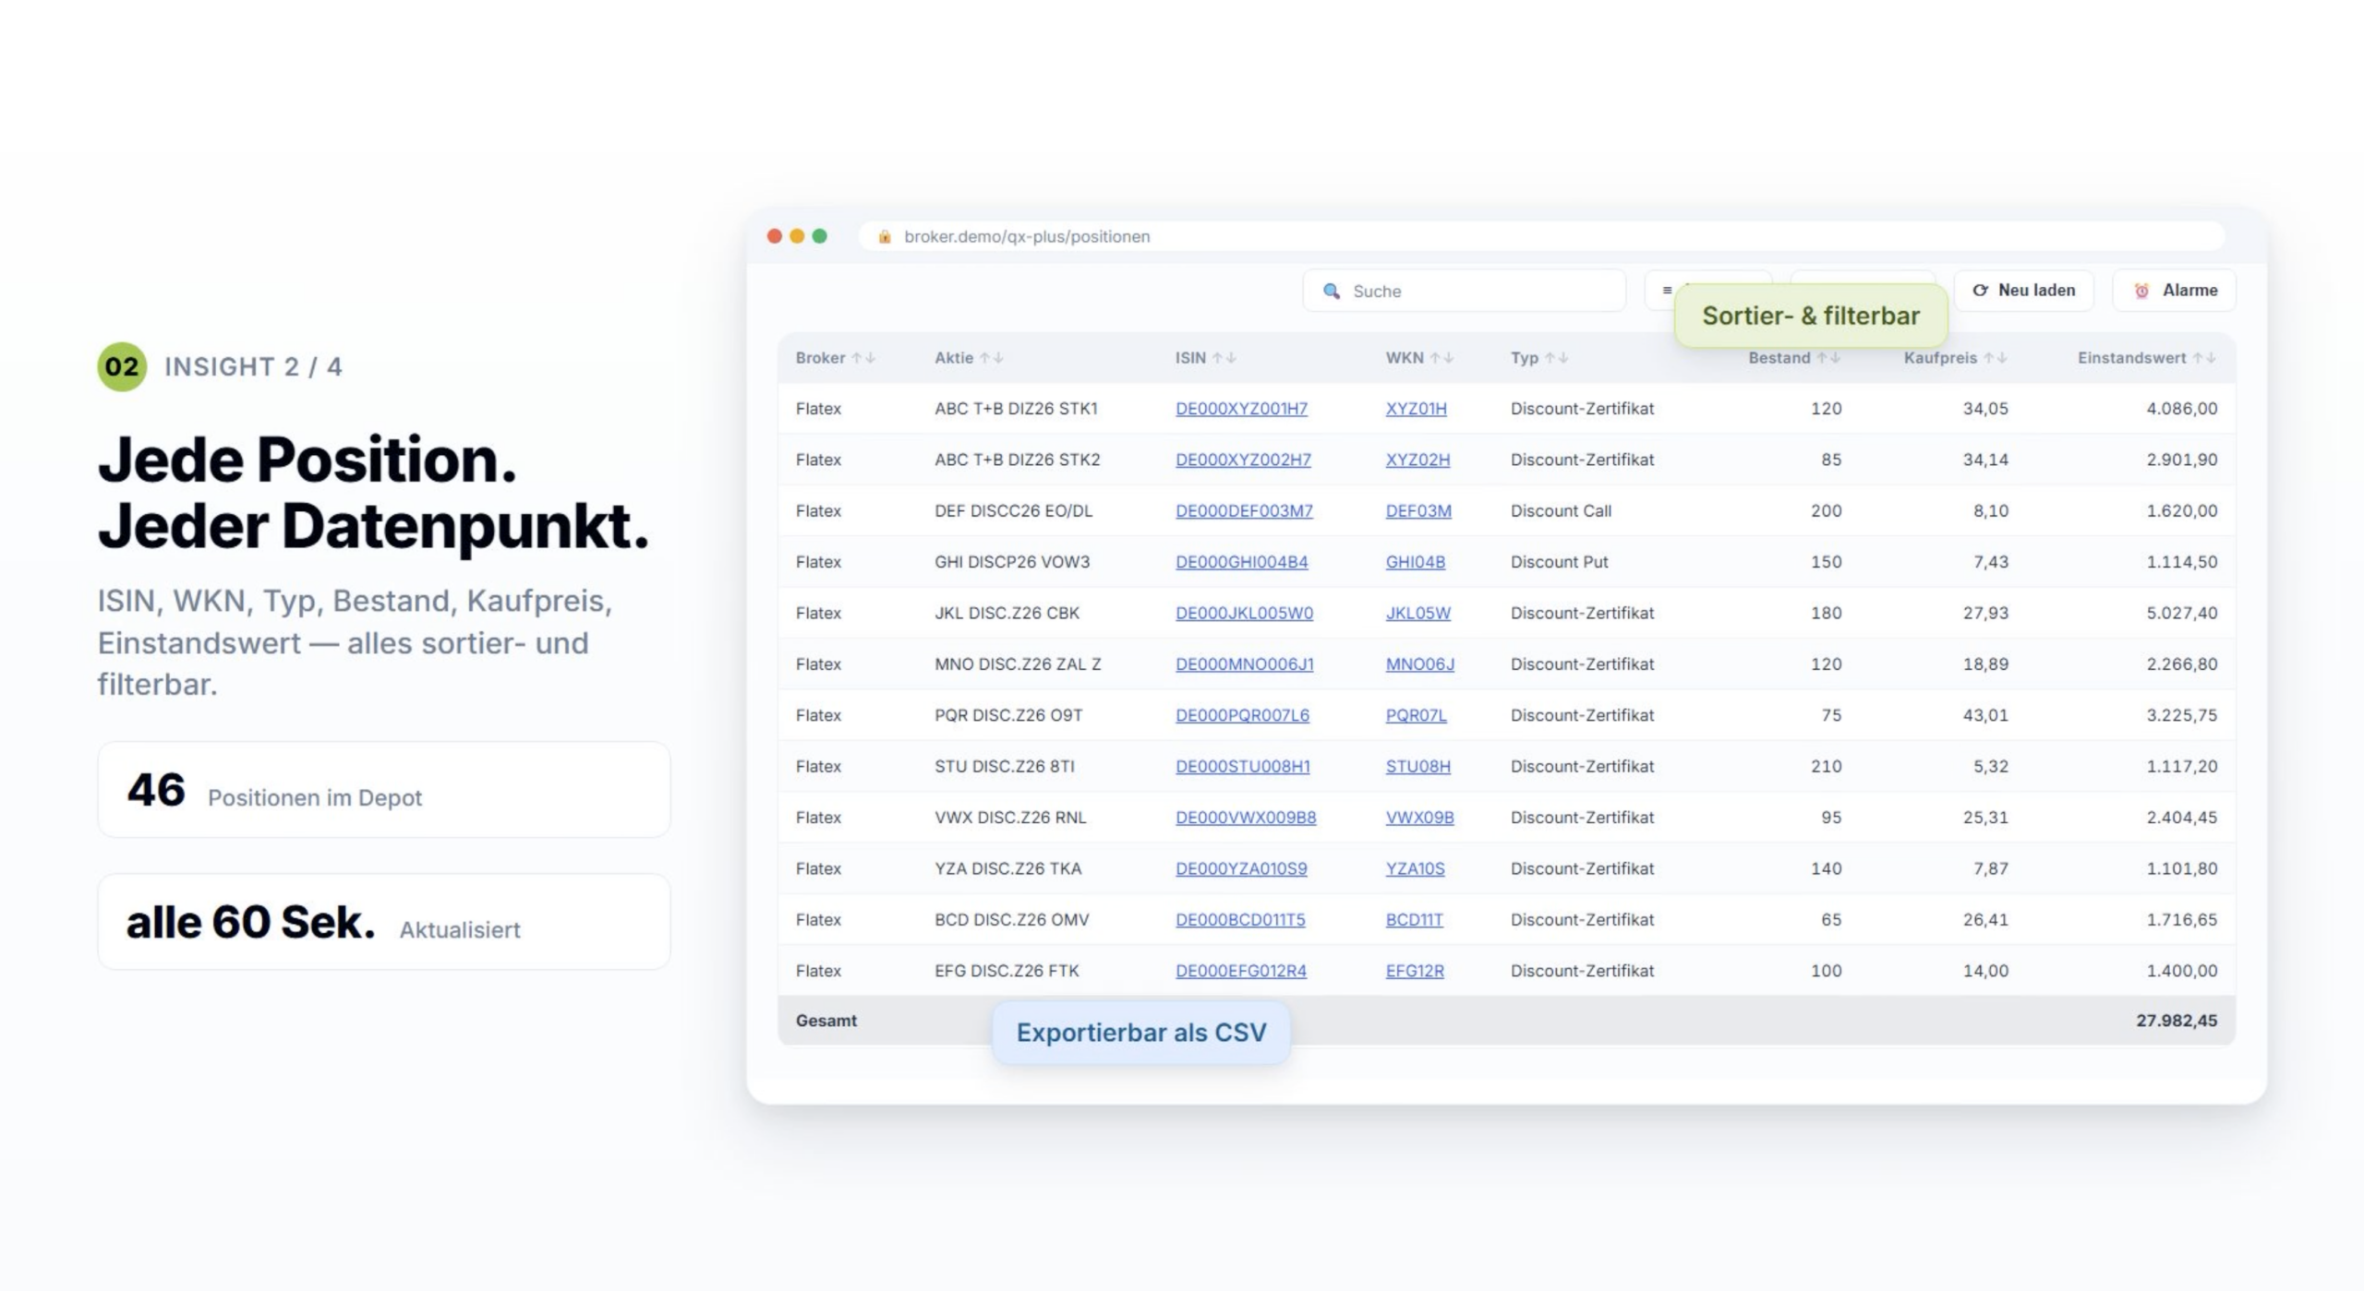Sort table by Broker column arrows
The image size is (2364, 1291).
click(863, 358)
